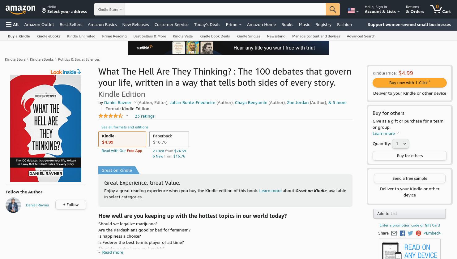Share this book via email icon
Image resolution: width=457 pixels, height=259 pixels.
(x=394, y=233)
